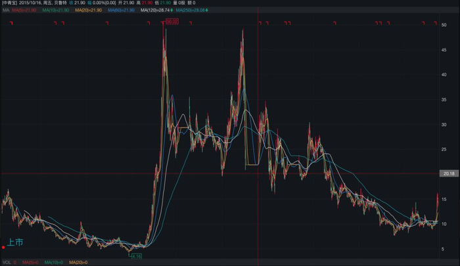Click the 20.18 crosshair price tag

pyautogui.click(x=449, y=173)
